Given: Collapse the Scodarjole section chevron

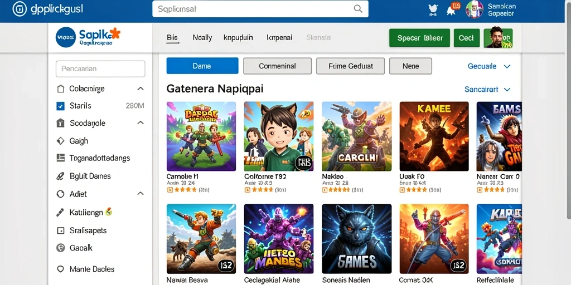Looking at the screenshot, I should (141, 123).
